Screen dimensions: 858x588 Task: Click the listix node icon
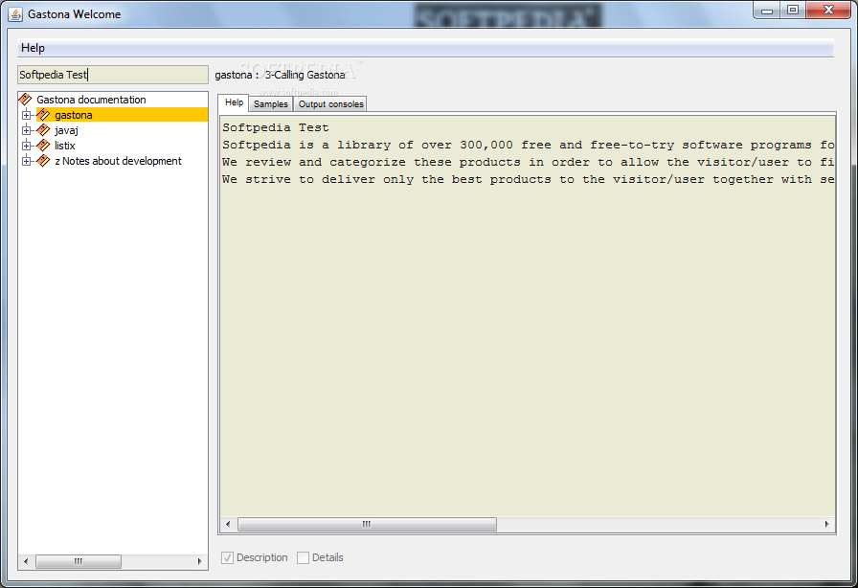click(x=43, y=146)
